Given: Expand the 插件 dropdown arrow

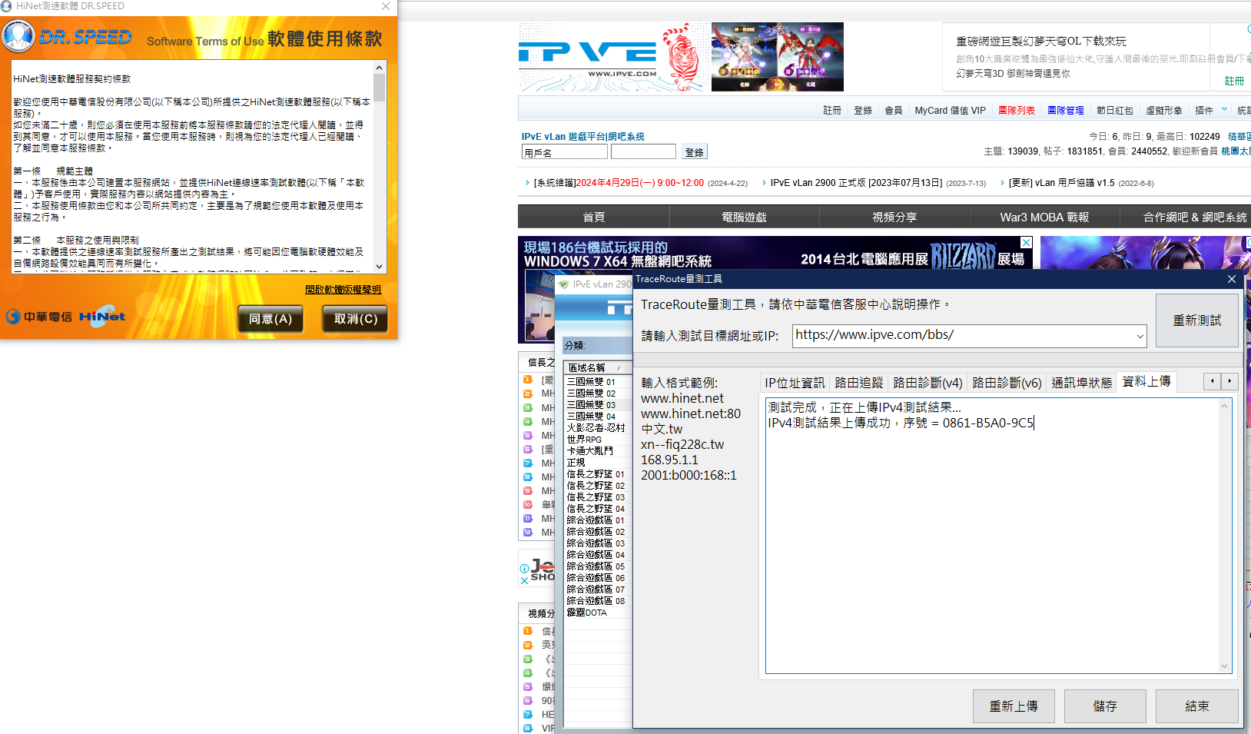Looking at the screenshot, I should click(x=1224, y=109).
